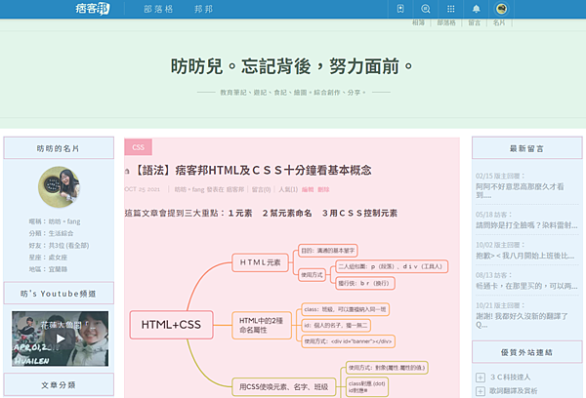
Task: Go to 名片 tab under header
Action: point(499,22)
